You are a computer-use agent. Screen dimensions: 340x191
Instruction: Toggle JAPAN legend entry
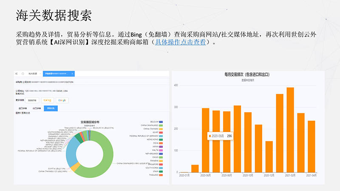click(158, 146)
